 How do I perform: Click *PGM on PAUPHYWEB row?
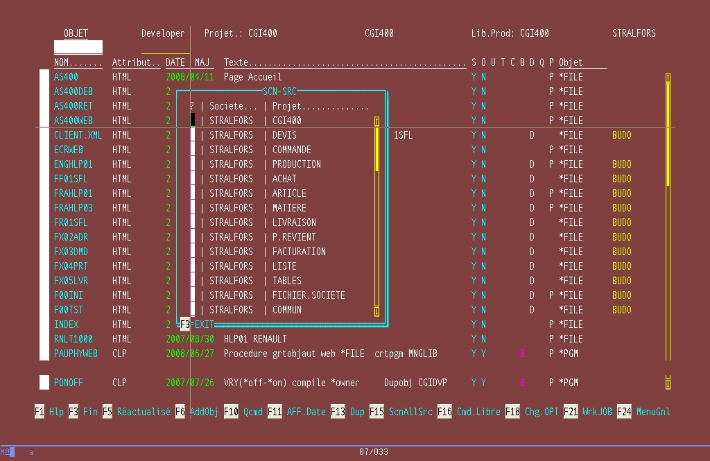point(569,354)
